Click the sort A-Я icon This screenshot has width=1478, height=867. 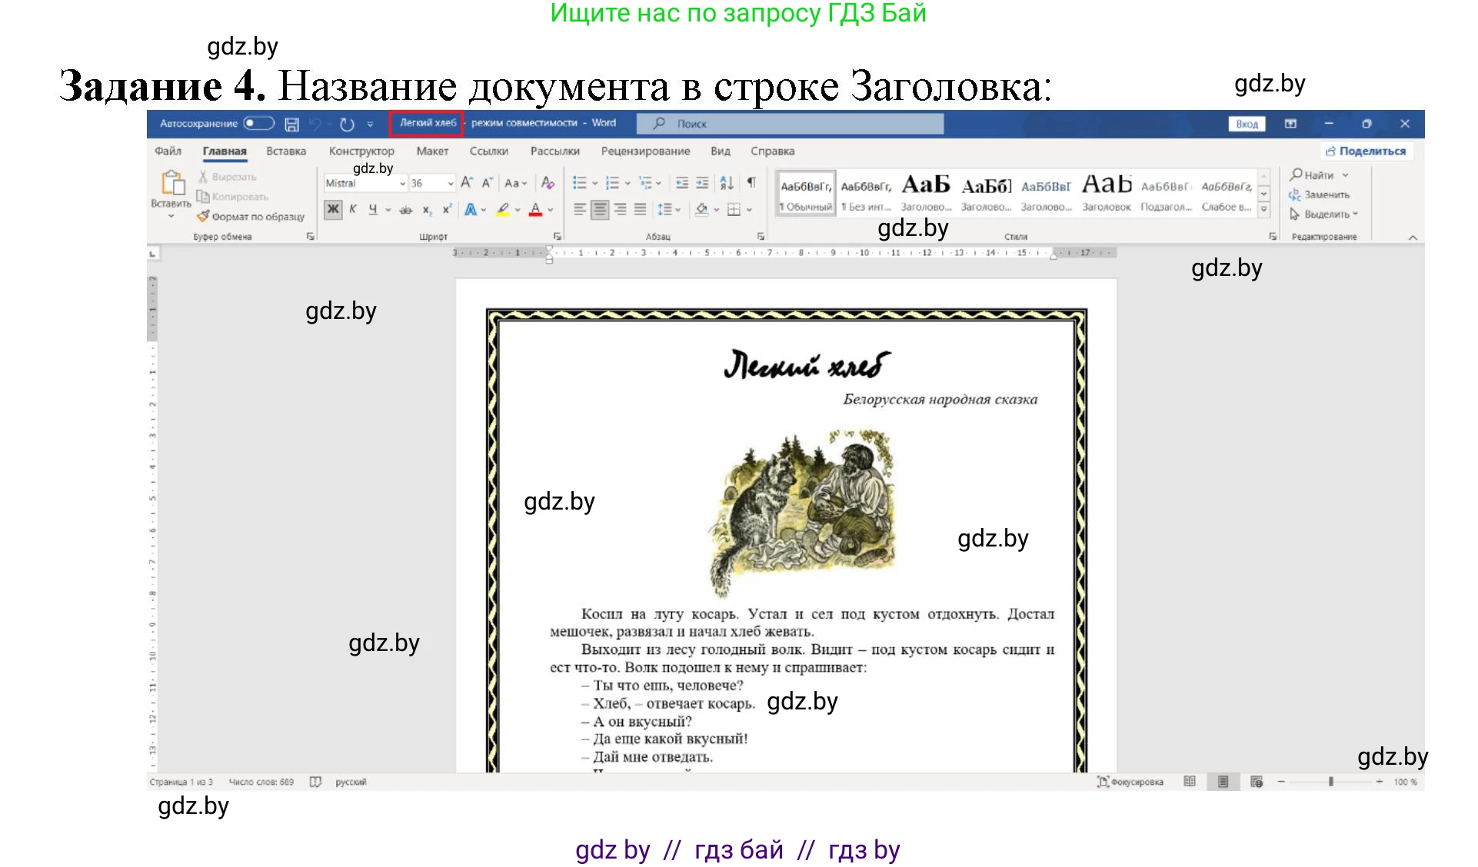click(x=726, y=183)
